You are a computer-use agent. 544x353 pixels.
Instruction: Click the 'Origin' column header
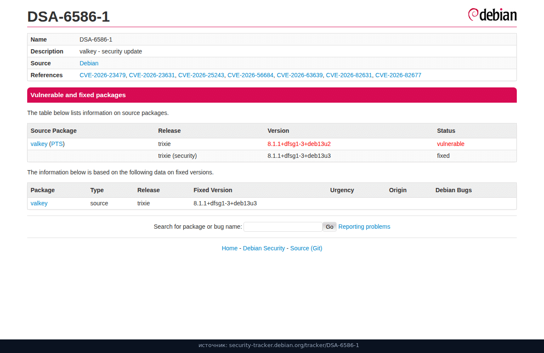[398, 190]
